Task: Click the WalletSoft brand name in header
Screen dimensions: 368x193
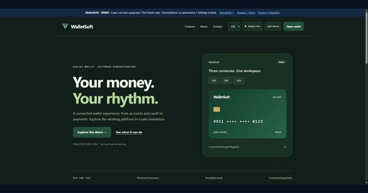Action: coord(82,27)
